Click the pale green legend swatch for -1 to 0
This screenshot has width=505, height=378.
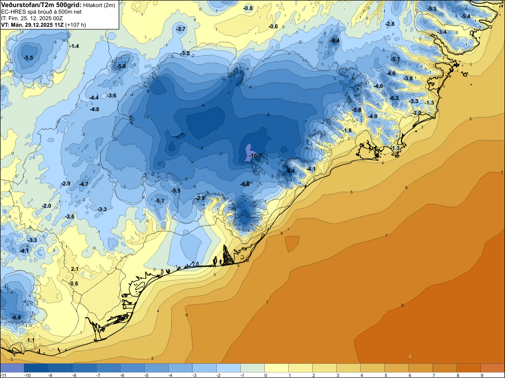(252, 368)
